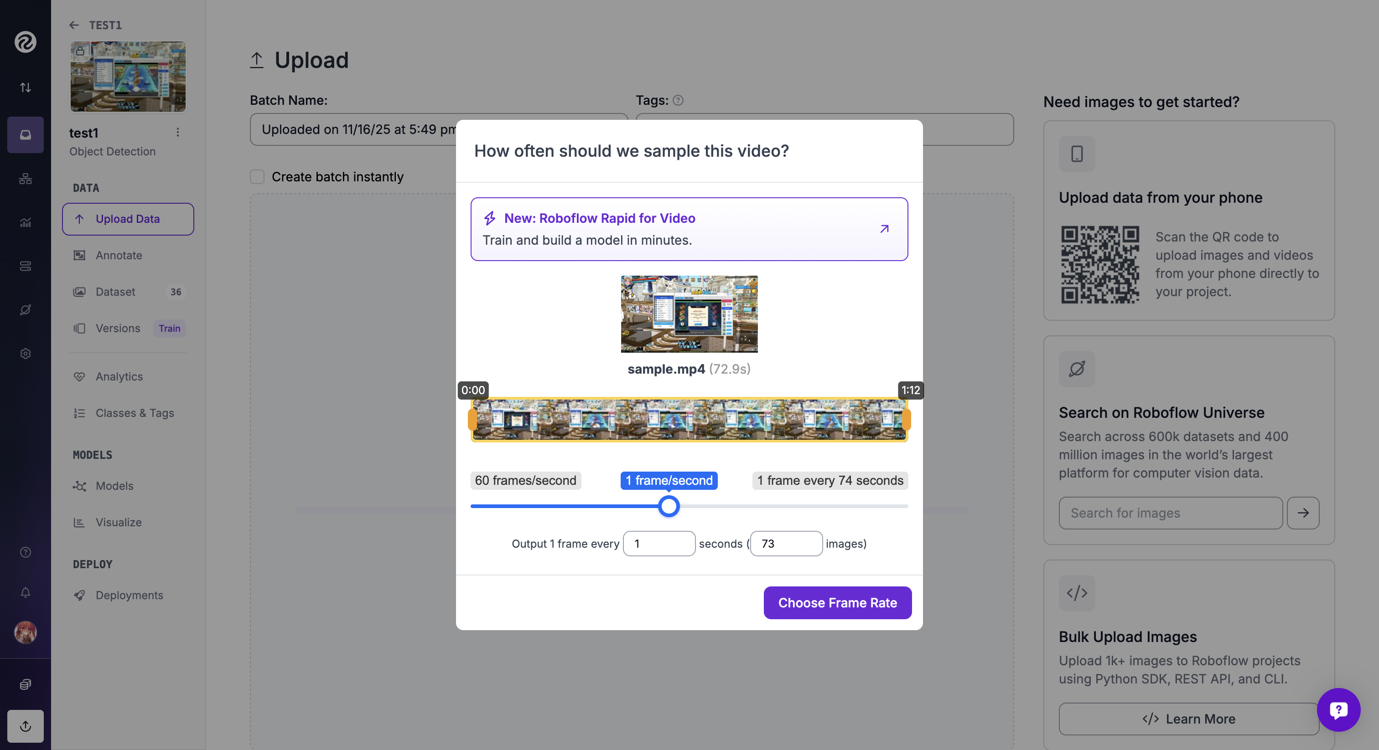
Task: Click the seconds interval input field
Action: 659,544
